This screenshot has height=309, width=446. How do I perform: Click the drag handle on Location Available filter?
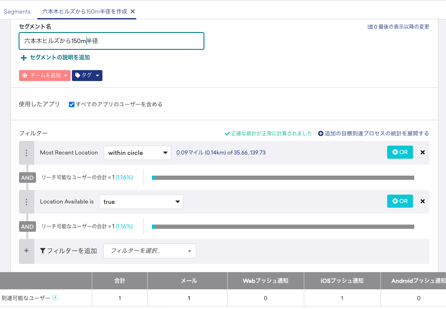click(x=27, y=201)
